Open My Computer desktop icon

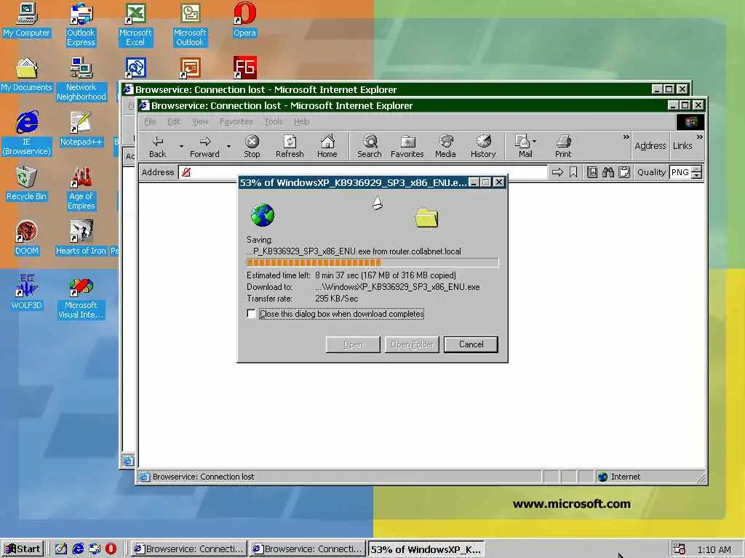tap(27, 20)
